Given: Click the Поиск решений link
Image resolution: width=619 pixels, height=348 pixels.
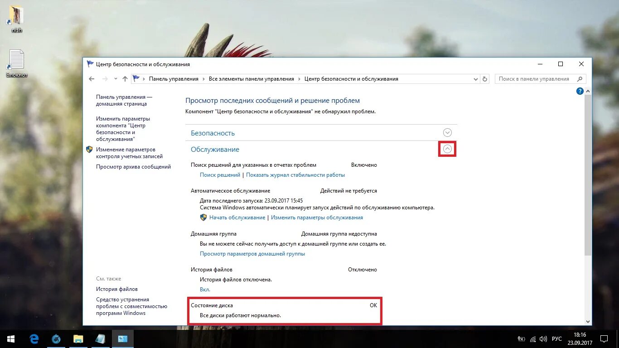Looking at the screenshot, I should pos(220,175).
